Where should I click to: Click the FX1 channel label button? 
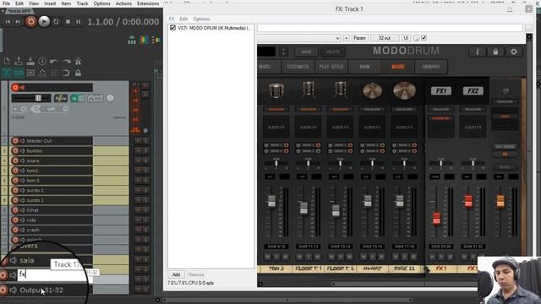pyautogui.click(x=441, y=91)
